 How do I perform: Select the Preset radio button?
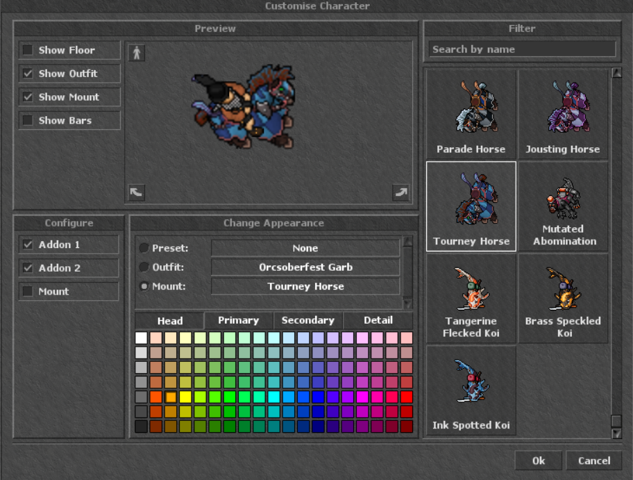[x=142, y=248]
